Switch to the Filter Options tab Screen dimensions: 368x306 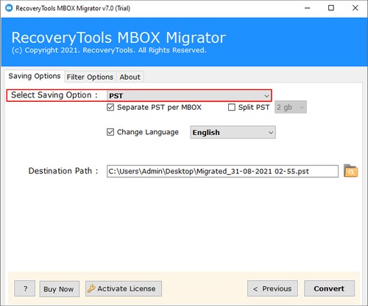click(x=90, y=77)
